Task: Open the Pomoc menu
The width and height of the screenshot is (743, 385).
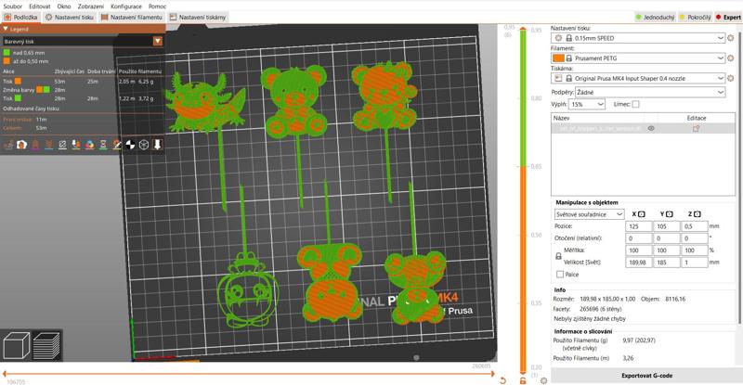Action: [157, 6]
